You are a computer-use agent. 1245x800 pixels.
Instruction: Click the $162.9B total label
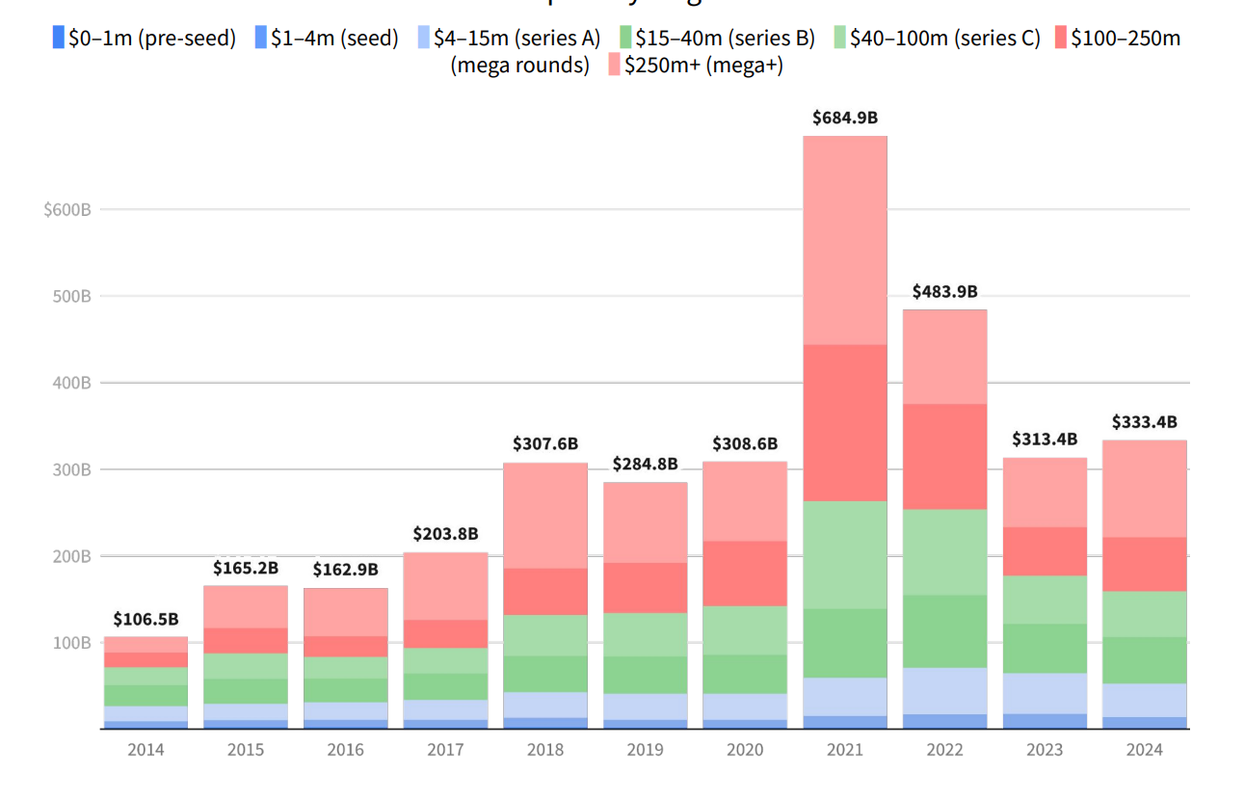pos(346,570)
